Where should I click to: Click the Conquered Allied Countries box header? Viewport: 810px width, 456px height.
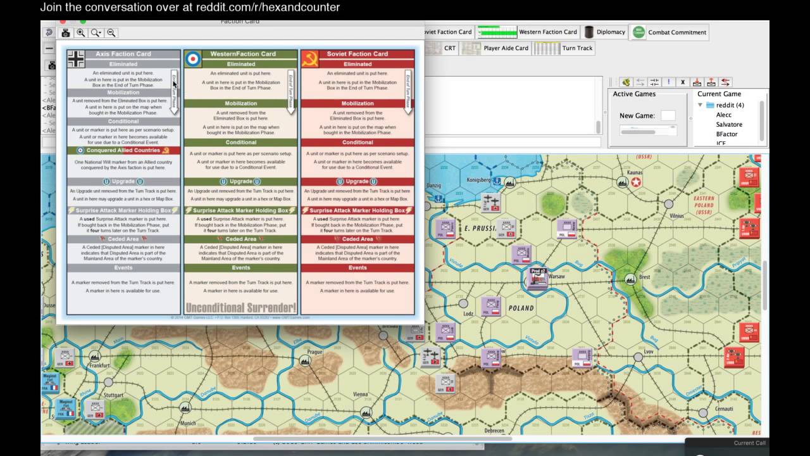(x=123, y=150)
